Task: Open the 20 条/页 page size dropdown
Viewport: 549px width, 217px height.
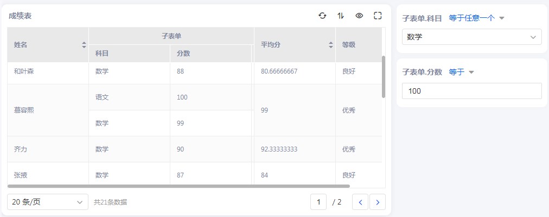Action: tap(47, 202)
